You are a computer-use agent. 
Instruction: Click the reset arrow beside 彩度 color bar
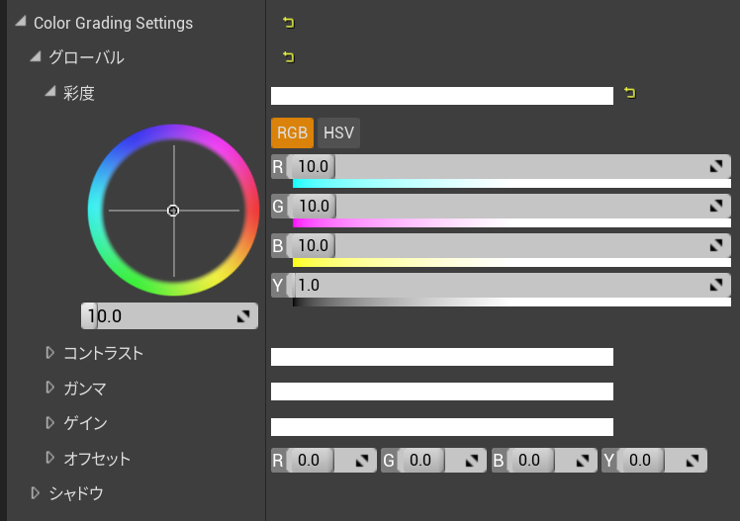629,94
